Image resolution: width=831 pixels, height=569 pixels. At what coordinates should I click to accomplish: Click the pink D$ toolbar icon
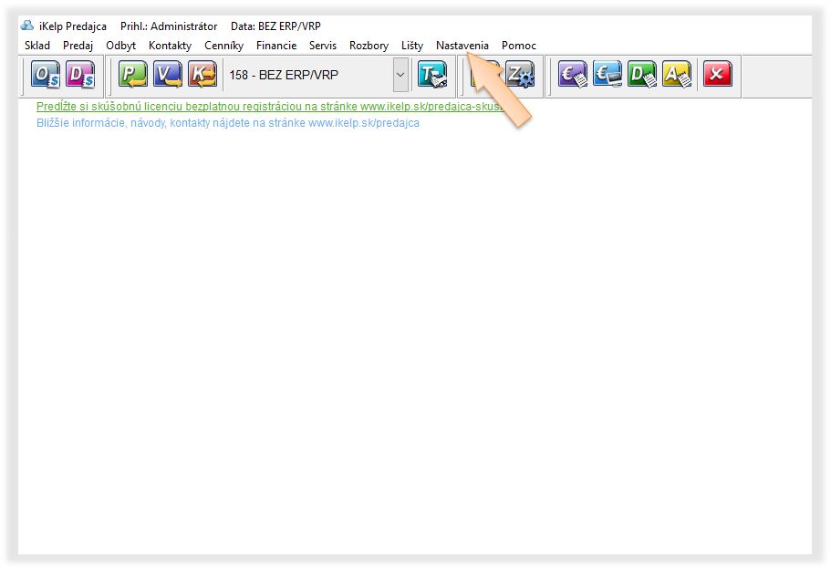pos(80,75)
